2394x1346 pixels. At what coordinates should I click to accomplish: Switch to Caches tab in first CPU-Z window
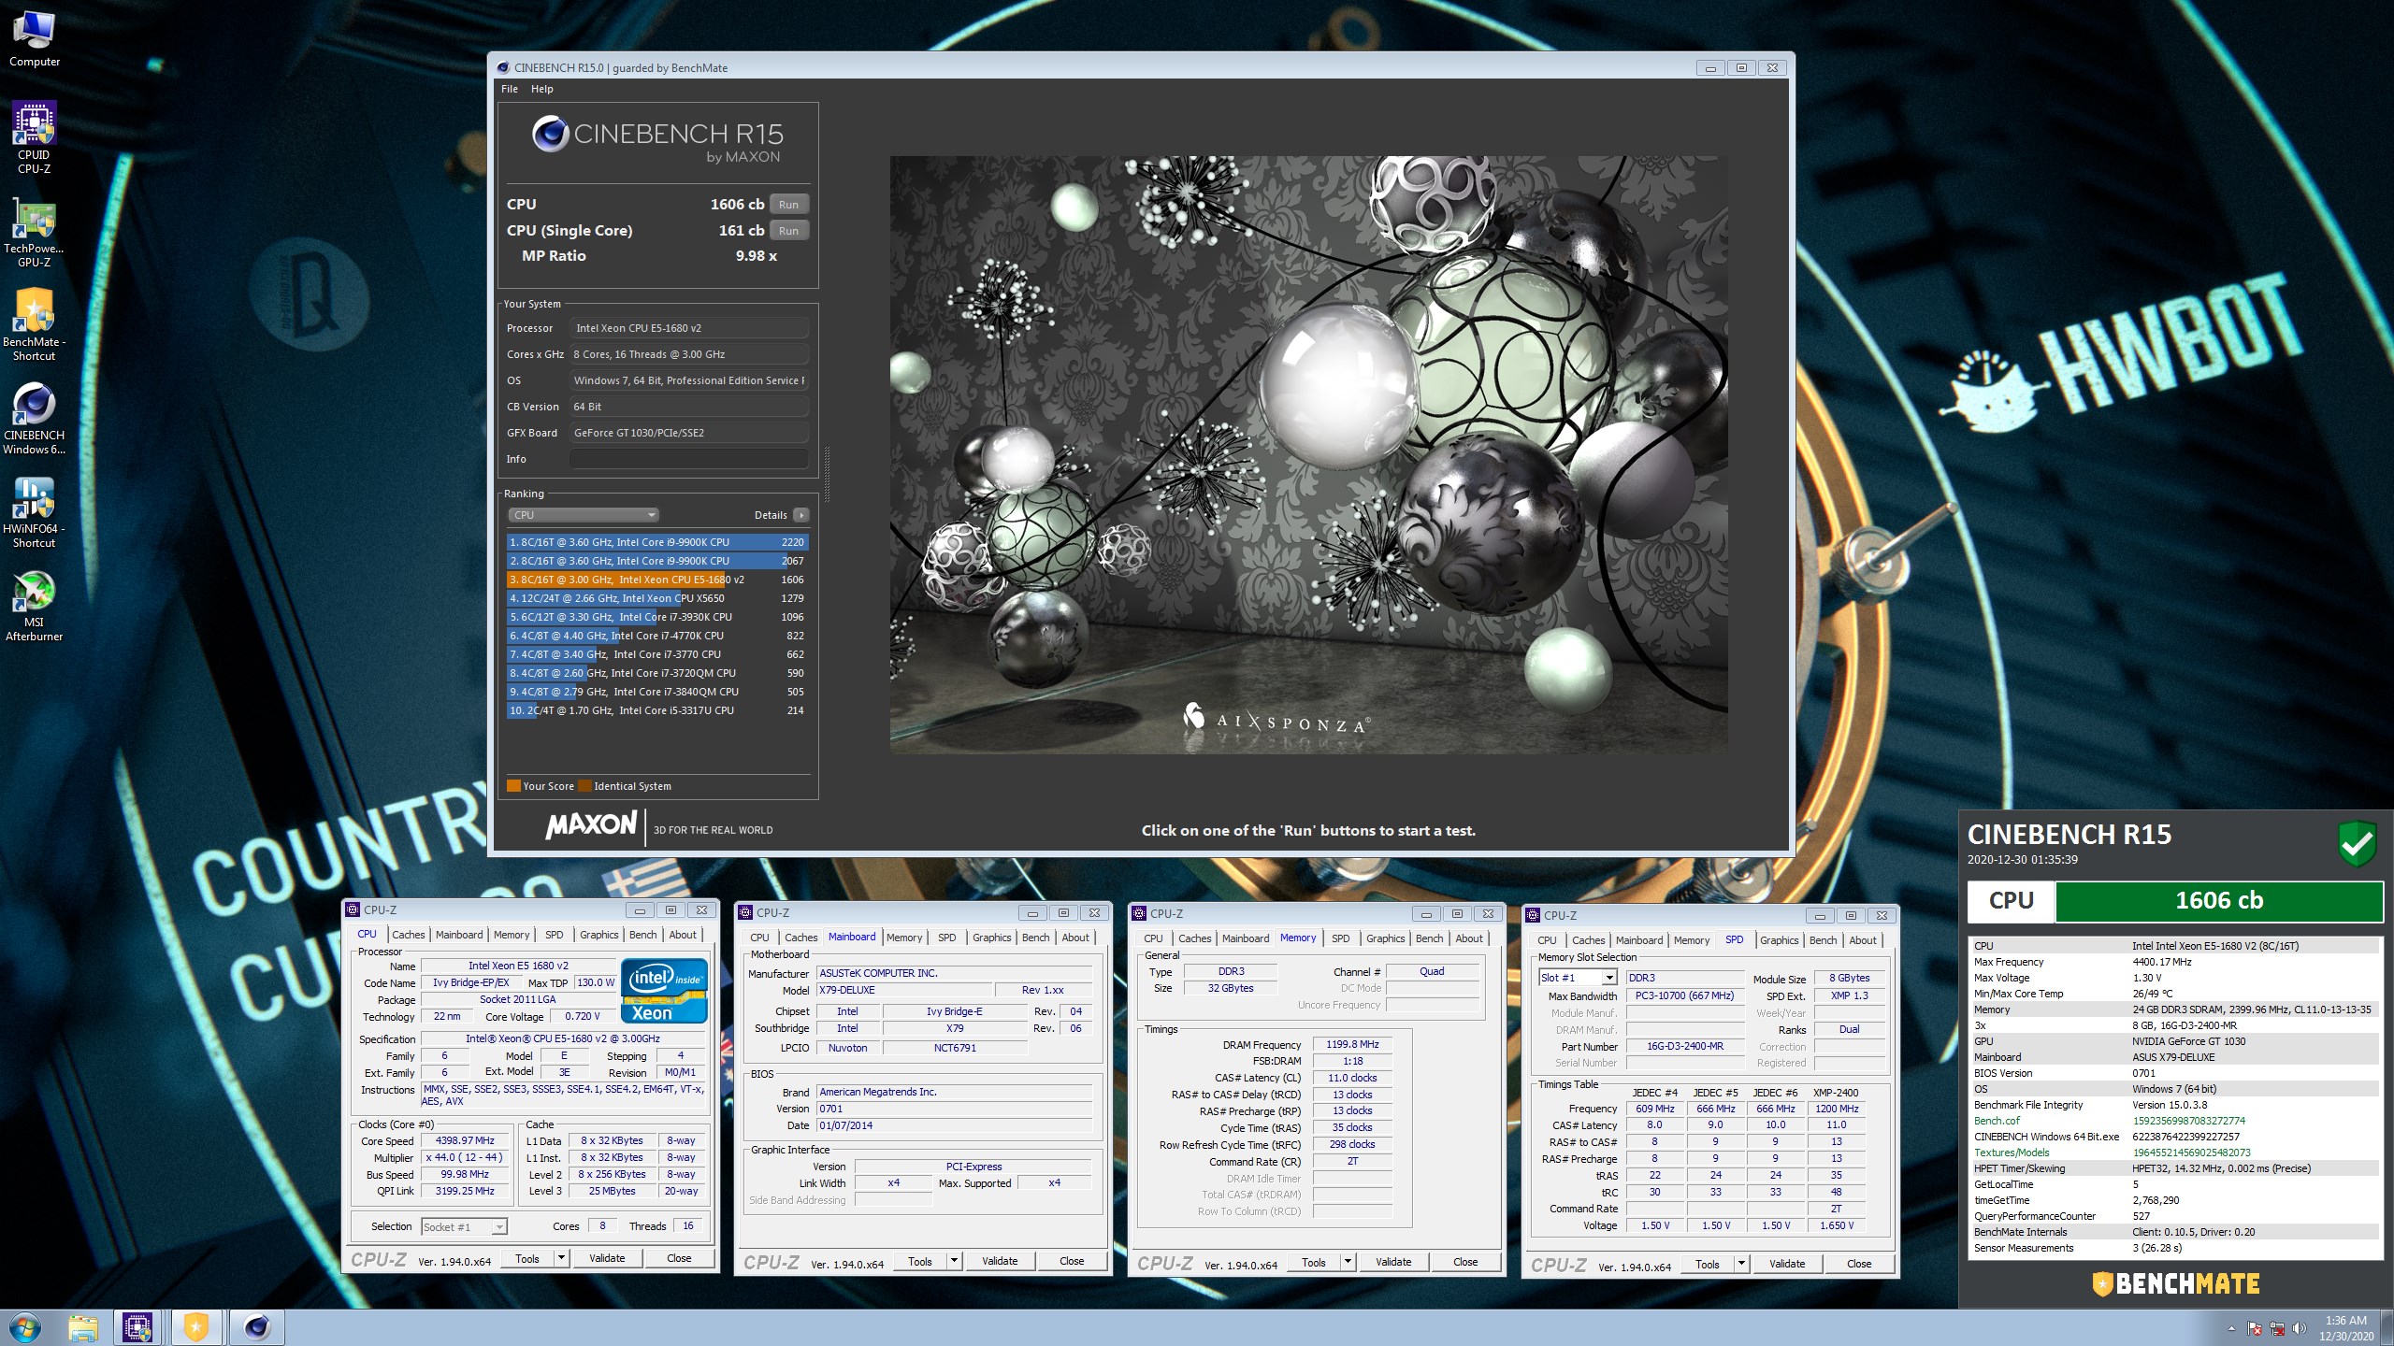pos(409,935)
